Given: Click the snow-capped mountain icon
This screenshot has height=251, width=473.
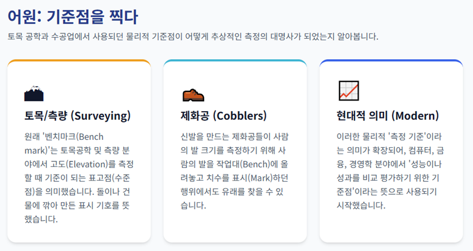Looking at the screenshot, I should pyautogui.click(x=34, y=93).
